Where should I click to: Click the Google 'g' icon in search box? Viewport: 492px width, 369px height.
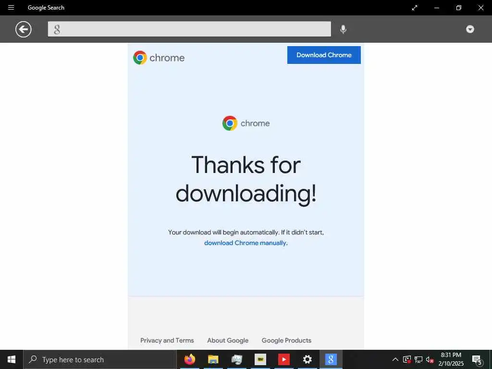click(57, 29)
